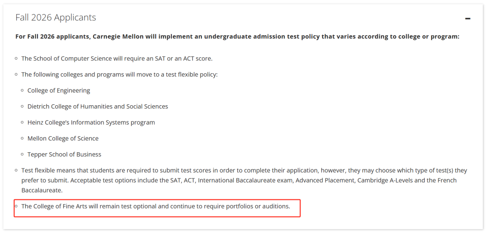Select the College of Engineering list item
Screen dimensions: 488x234
[x=59, y=90]
